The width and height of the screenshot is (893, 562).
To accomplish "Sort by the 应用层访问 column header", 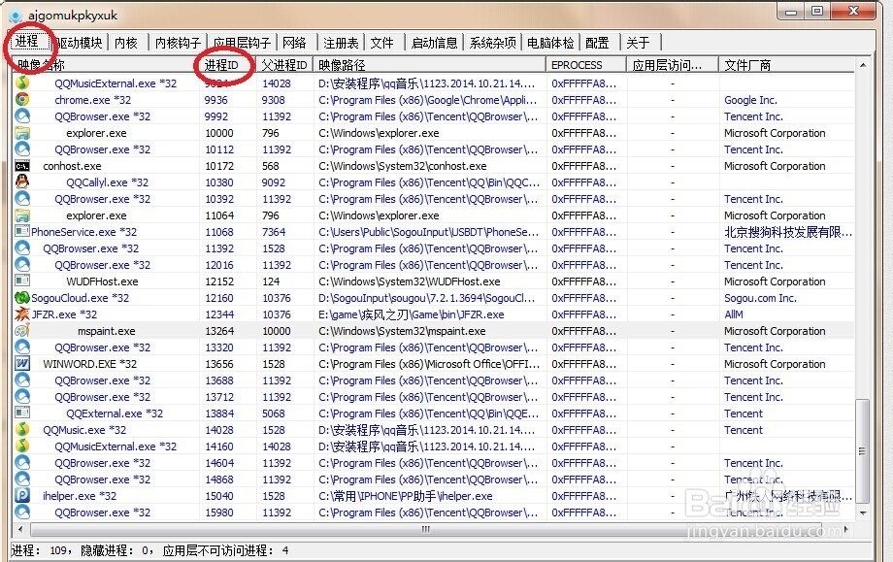I will click(673, 65).
